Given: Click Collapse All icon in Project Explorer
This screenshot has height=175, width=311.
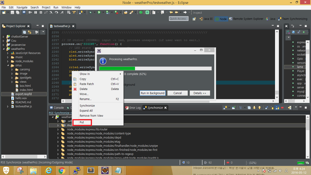Looking at the screenshot, I should coord(24,32).
